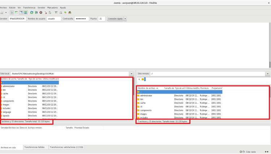The width and height of the screenshot is (271, 154).
Task: Toggle synchronized browsing
Action: coord(65,13)
